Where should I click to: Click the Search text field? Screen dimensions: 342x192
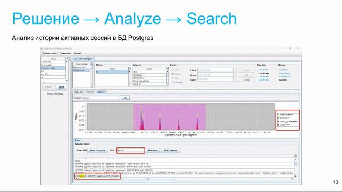click(100, 98)
